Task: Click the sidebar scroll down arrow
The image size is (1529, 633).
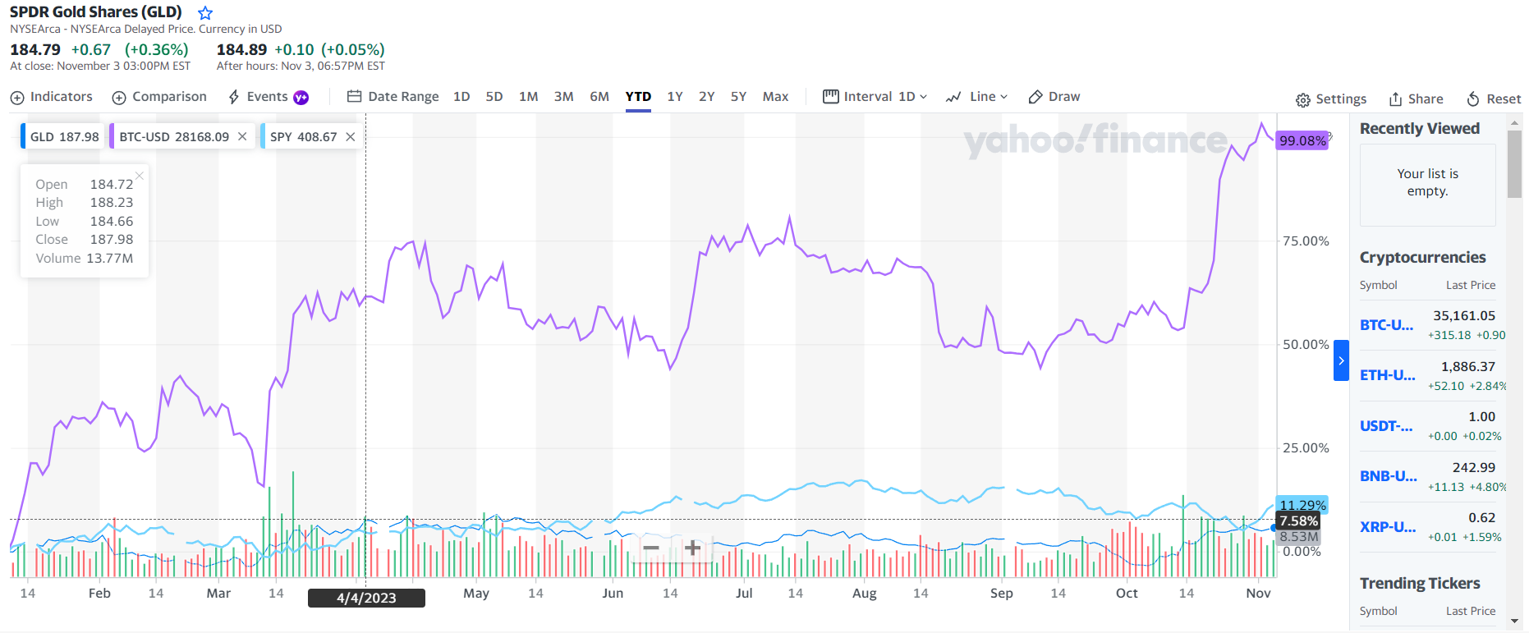Action: [x=1514, y=622]
